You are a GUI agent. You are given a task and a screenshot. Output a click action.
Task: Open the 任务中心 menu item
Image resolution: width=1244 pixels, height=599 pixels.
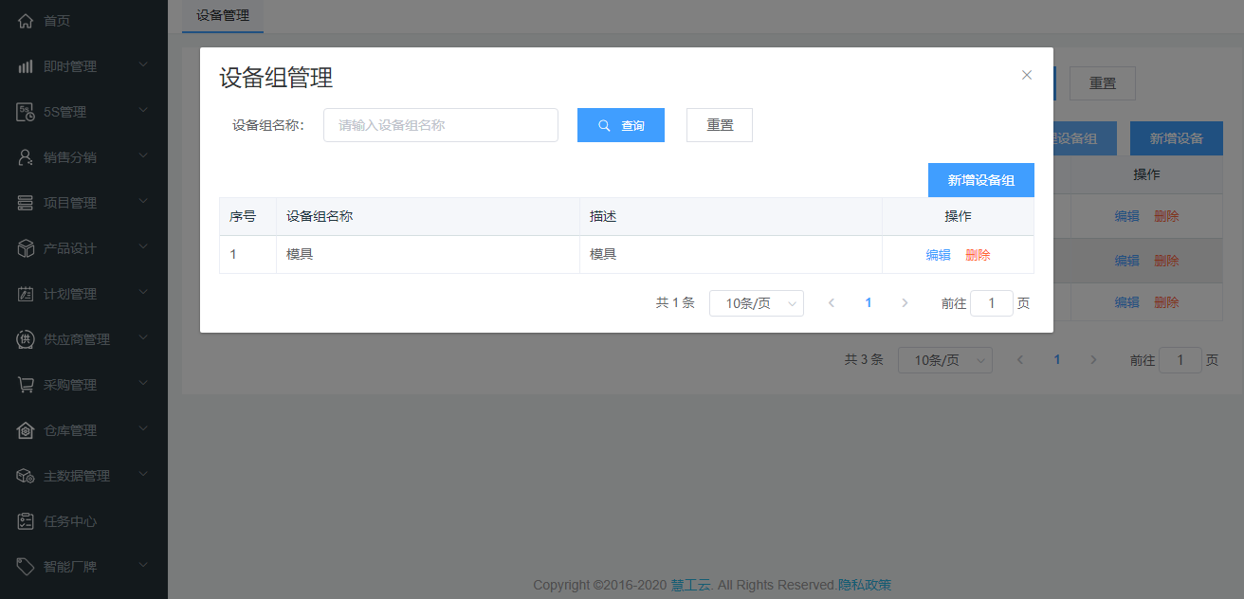70,521
